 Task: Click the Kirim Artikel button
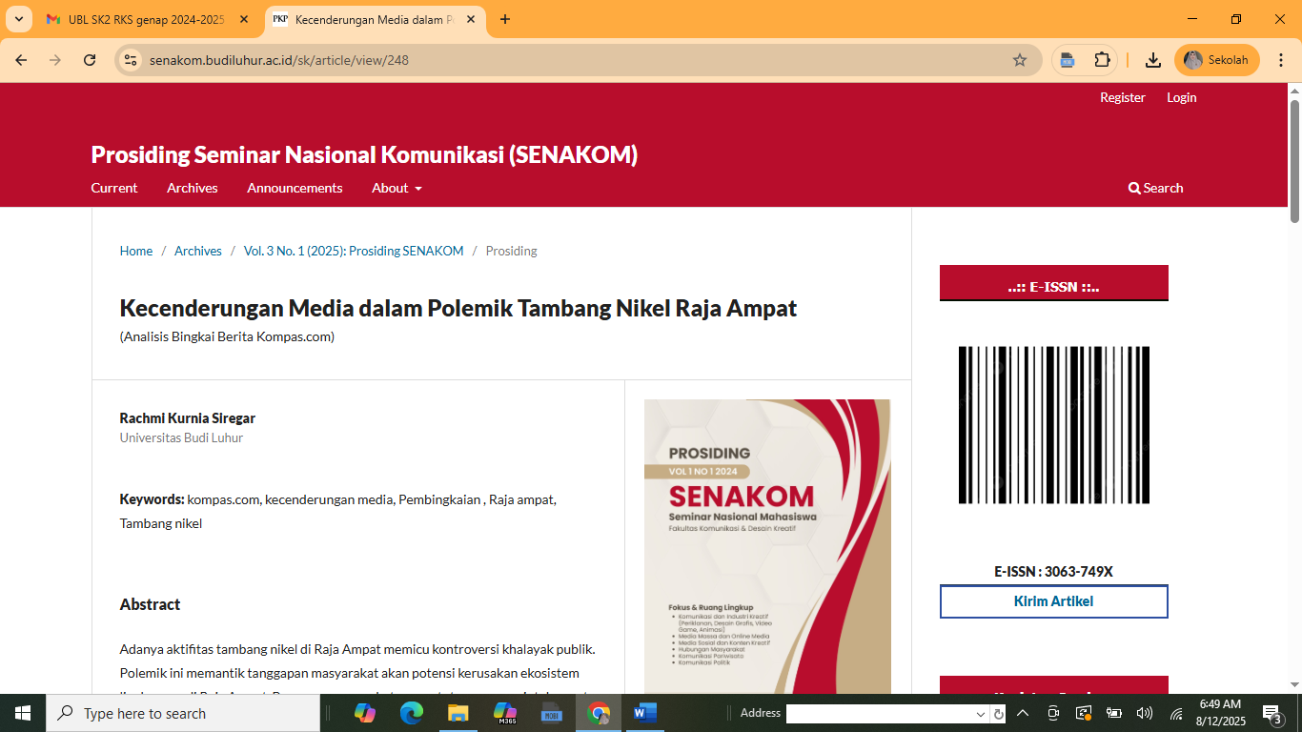[x=1054, y=601]
